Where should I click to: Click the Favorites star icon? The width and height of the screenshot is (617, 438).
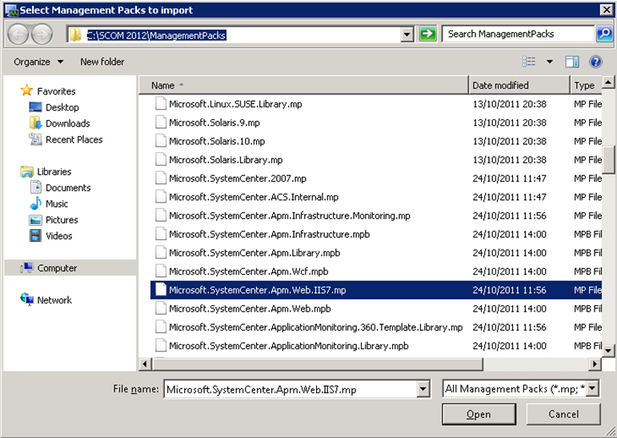26,90
